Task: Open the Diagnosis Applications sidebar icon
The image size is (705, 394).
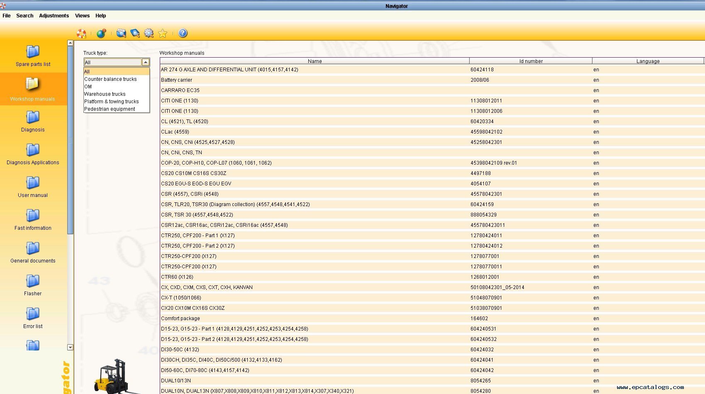Action: tap(33, 150)
